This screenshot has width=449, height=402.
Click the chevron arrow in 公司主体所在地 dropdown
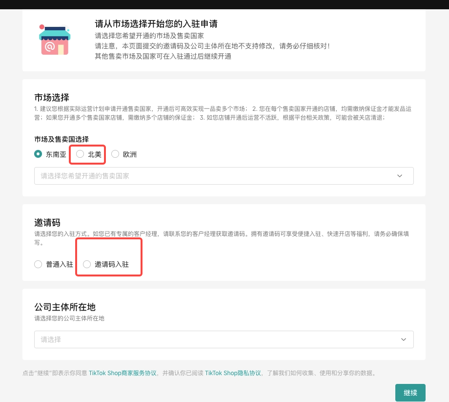tap(403, 339)
